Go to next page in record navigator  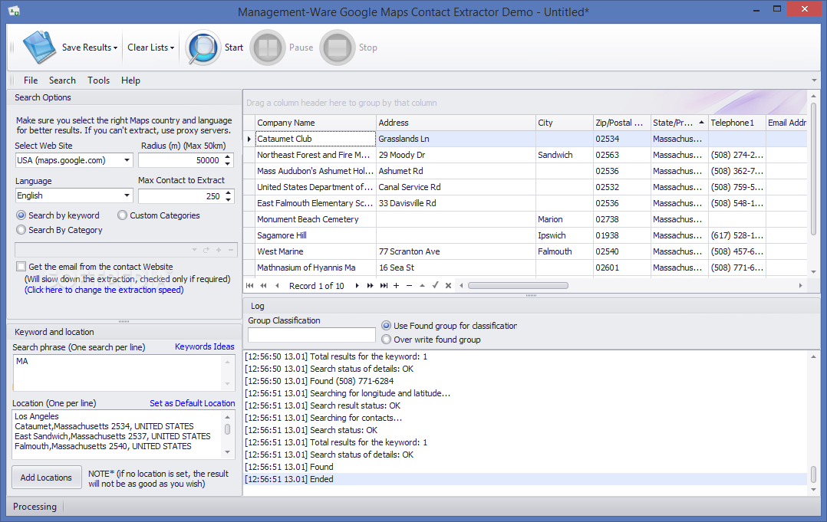click(371, 285)
